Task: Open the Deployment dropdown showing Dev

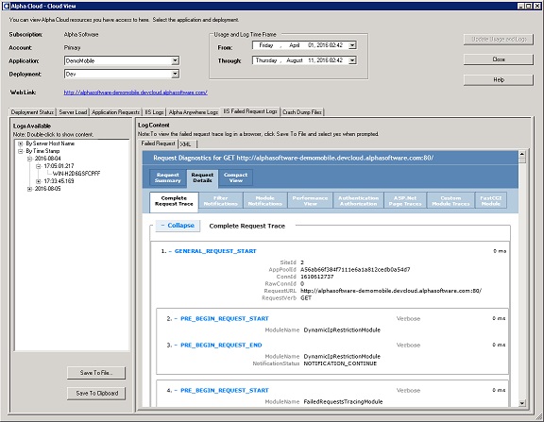Action: tap(176, 74)
